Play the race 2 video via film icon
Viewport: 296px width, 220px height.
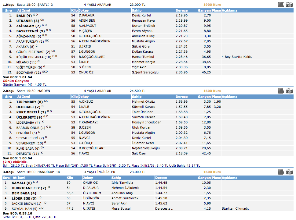point(281,91)
